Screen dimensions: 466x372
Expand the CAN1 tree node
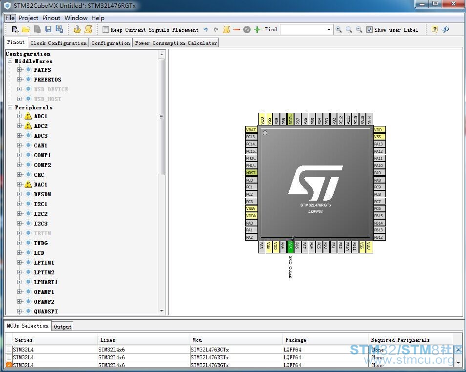click(x=20, y=145)
